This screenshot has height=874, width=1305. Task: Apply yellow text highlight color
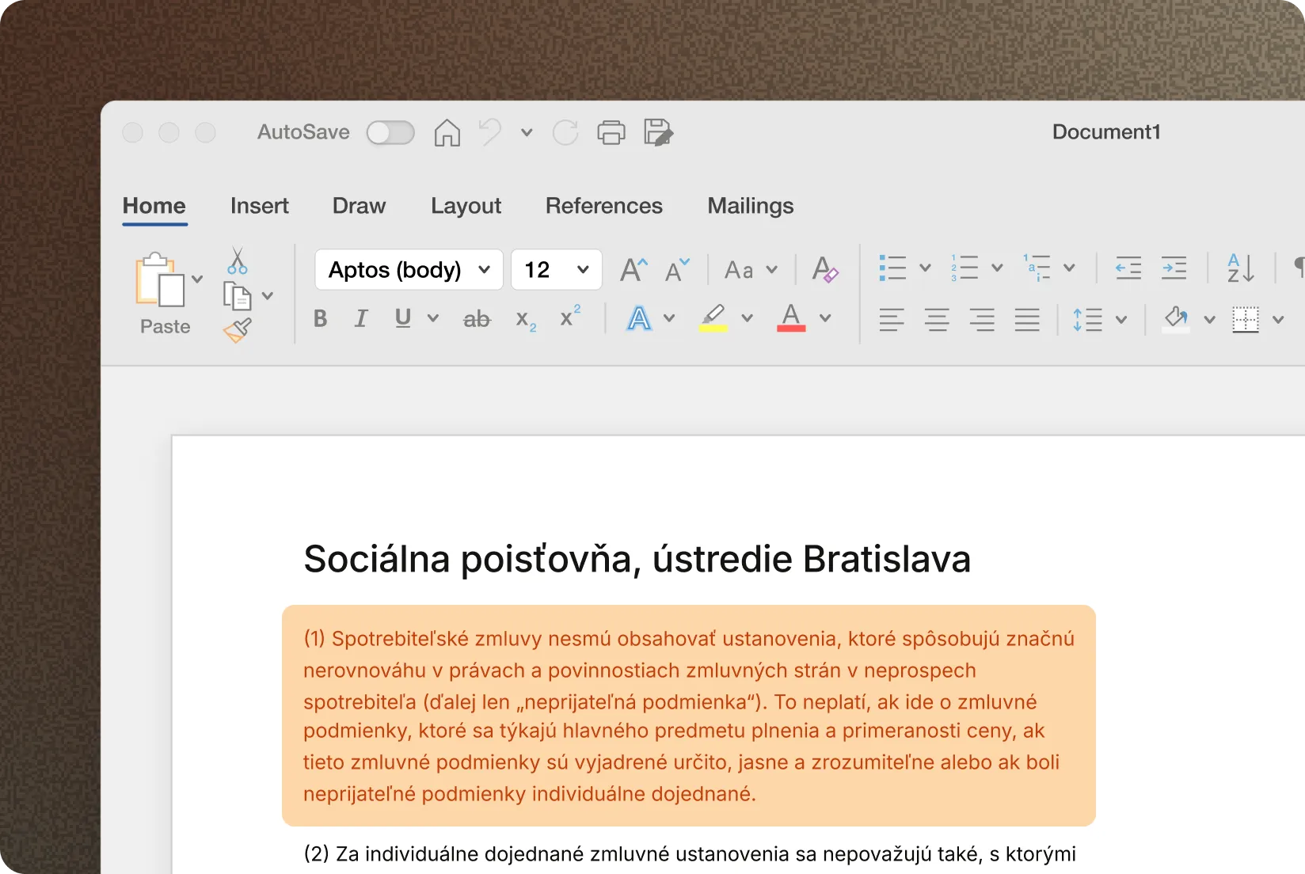[713, 318]
